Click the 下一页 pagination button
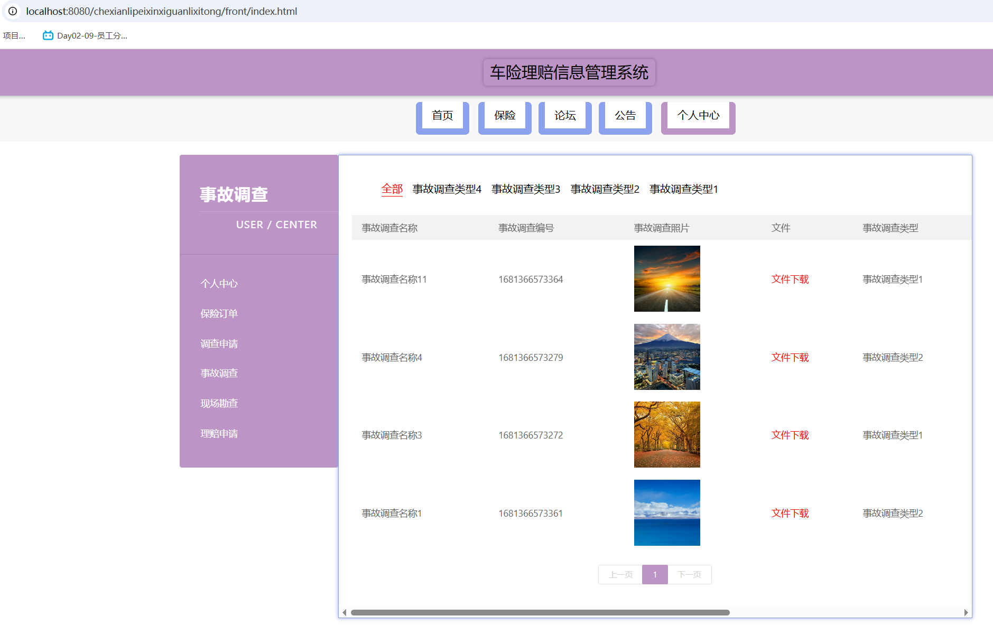993x625 pixels. pos(690,575)
